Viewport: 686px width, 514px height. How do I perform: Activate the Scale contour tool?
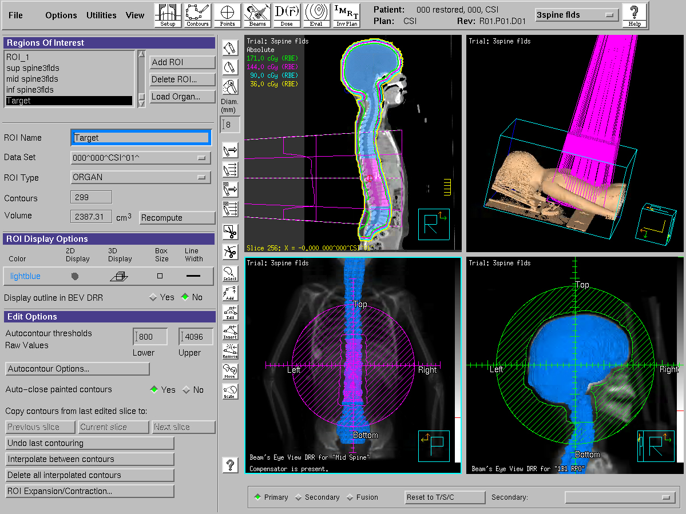click(x=230, y=391)
